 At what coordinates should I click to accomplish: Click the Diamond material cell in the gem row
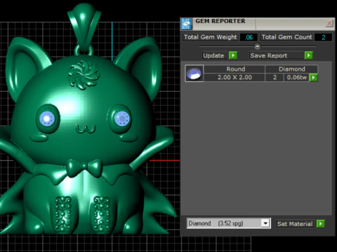tap(291, 69)
